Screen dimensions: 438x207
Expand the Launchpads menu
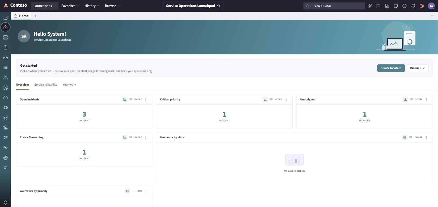[x=44, y=6]
